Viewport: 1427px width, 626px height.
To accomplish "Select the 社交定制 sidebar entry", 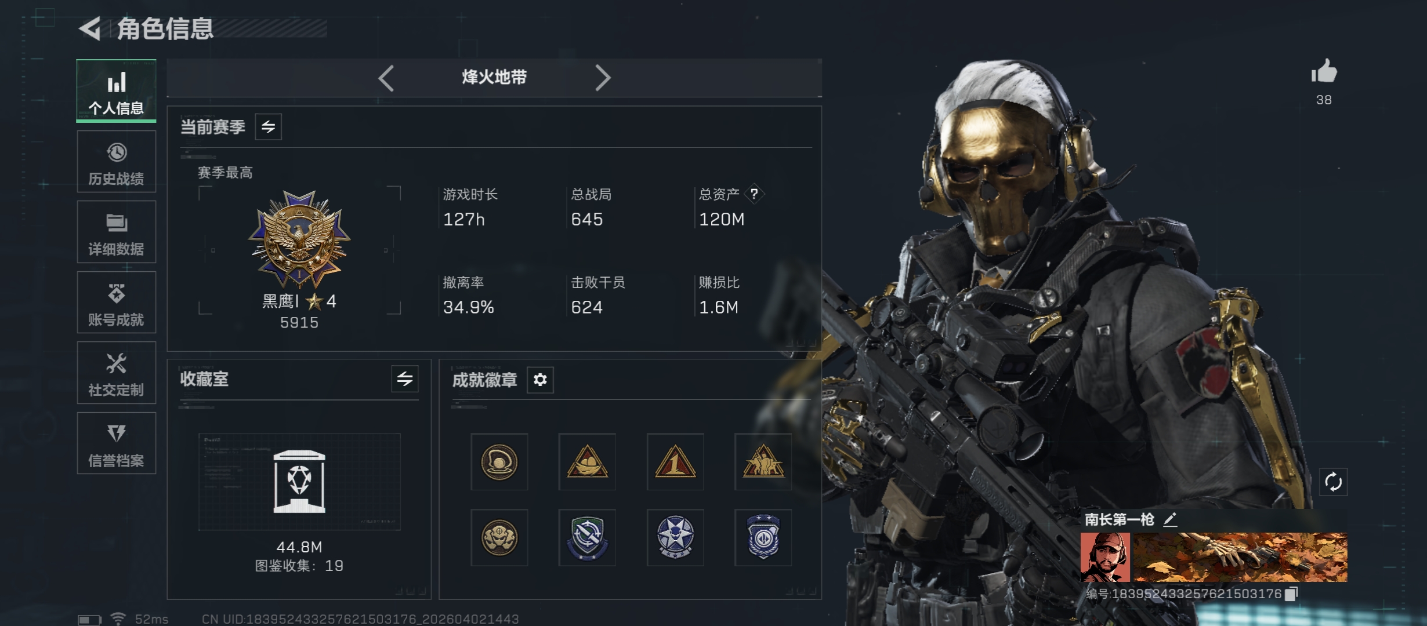I will click(117, 373).
